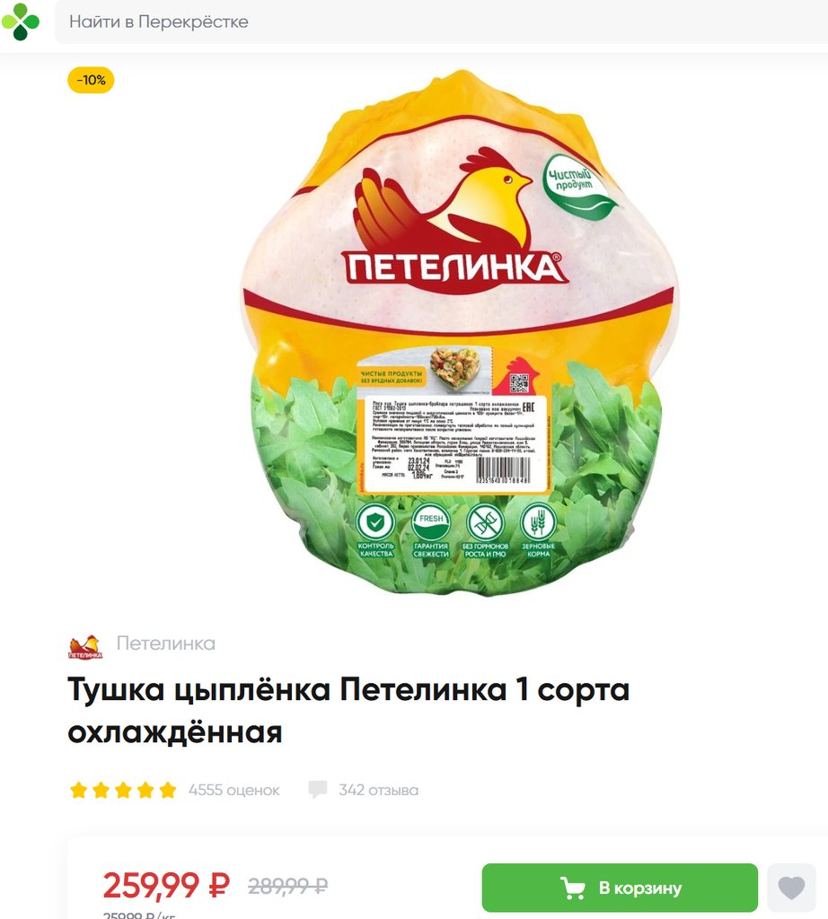
Task: Click the shopping cart icon in button
Action: point(572,888)
